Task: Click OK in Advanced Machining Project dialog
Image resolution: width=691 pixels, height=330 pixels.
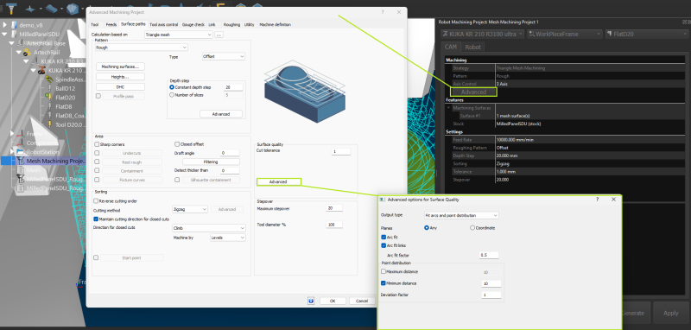Action: click(x=333, y=301)
